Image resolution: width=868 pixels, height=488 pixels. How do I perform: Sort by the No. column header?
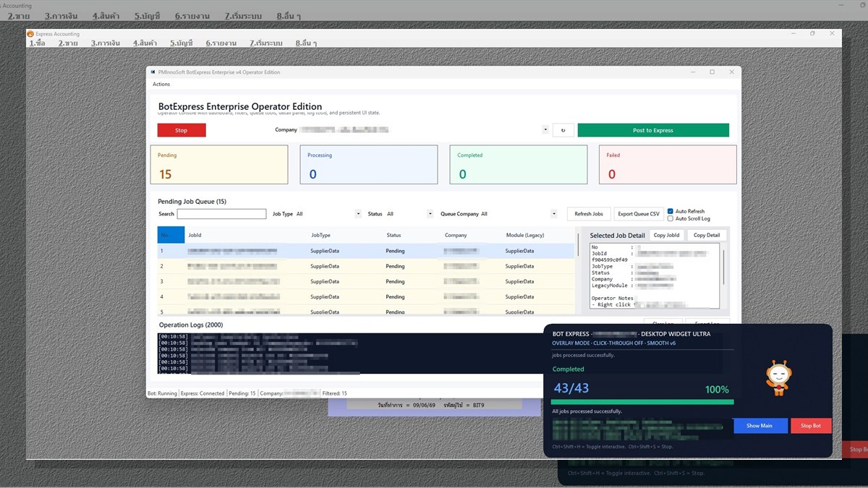click(171, 235)
